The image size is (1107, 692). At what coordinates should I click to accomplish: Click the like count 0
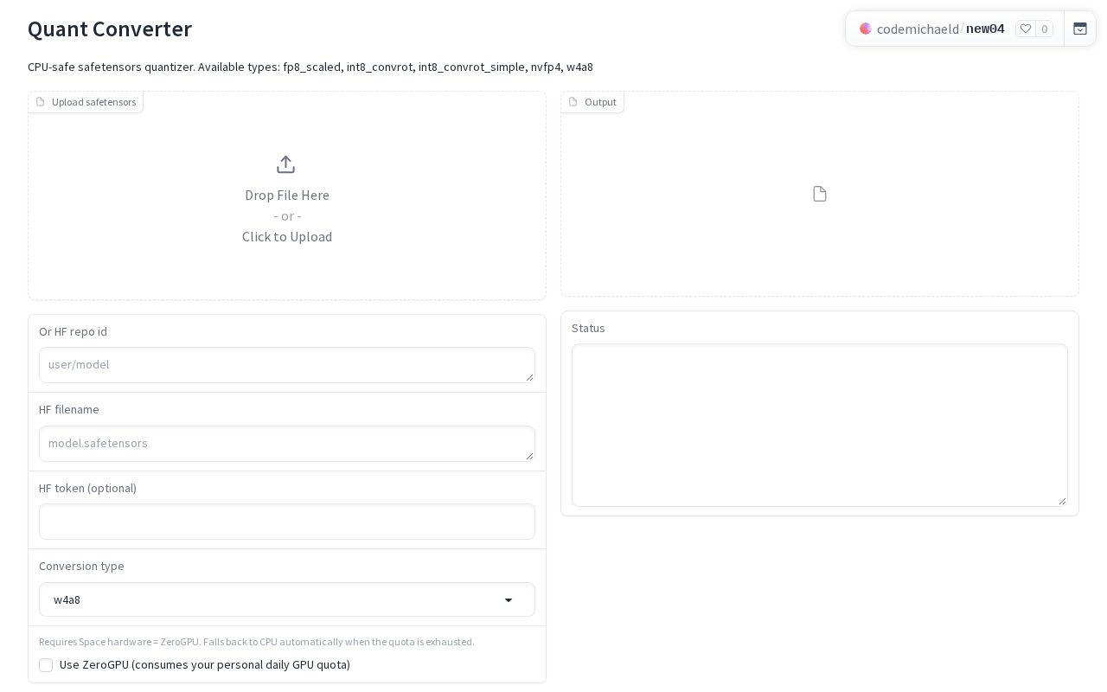[x=1045, y=29]
